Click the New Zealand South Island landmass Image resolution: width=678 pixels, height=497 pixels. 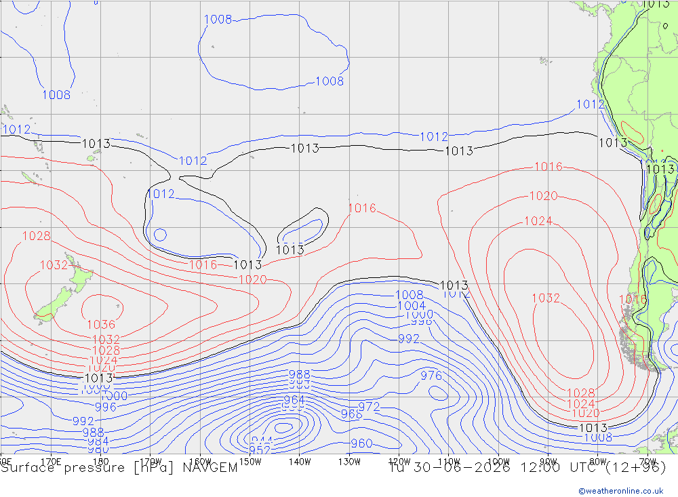[53, 305]
